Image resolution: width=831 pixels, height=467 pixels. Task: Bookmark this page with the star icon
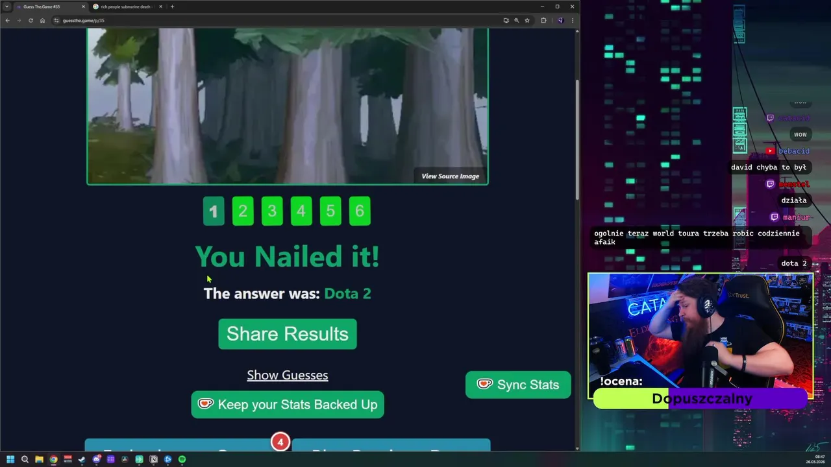point(527,20)
